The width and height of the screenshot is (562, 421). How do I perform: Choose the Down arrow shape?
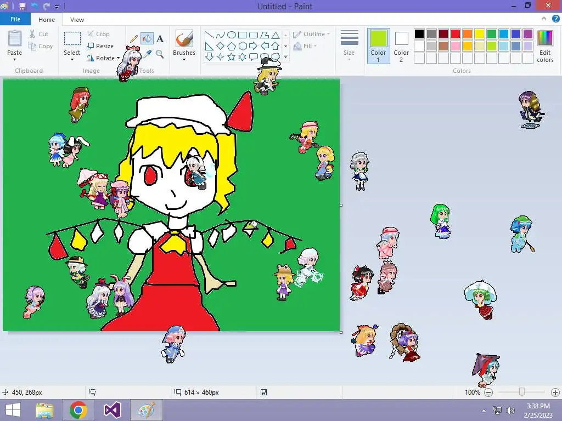click(x=210, y=56)
